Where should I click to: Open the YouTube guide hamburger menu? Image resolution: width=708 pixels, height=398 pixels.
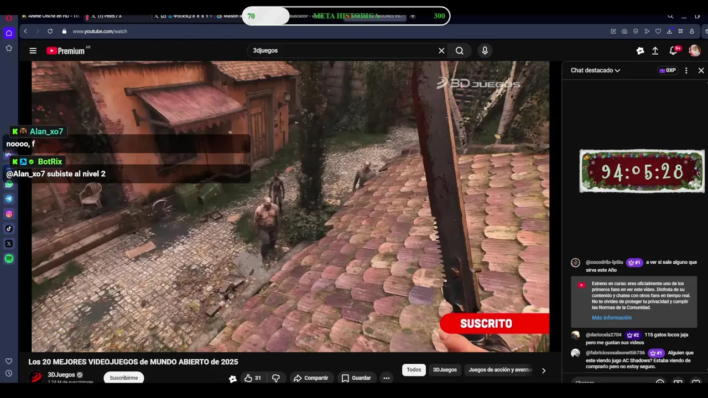pos(33,51)
